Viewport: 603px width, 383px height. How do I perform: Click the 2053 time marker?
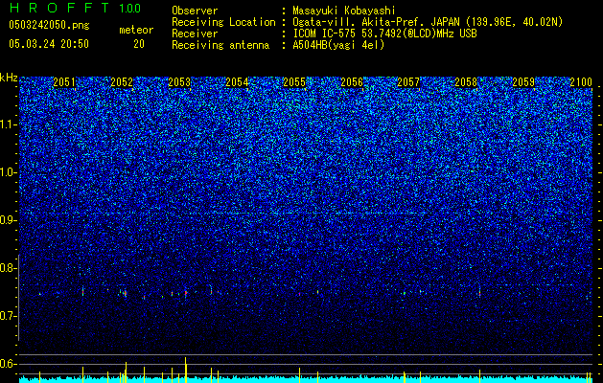[x=179, y=82]
